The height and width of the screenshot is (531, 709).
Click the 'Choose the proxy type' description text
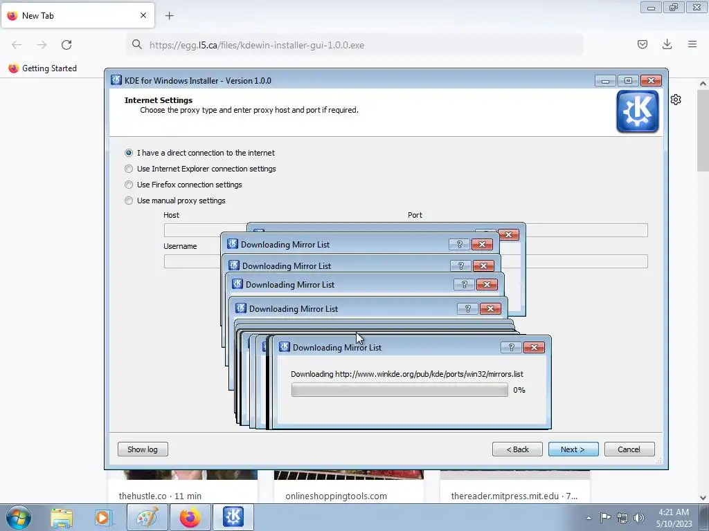pyautogui.click(x=249, y=110)
